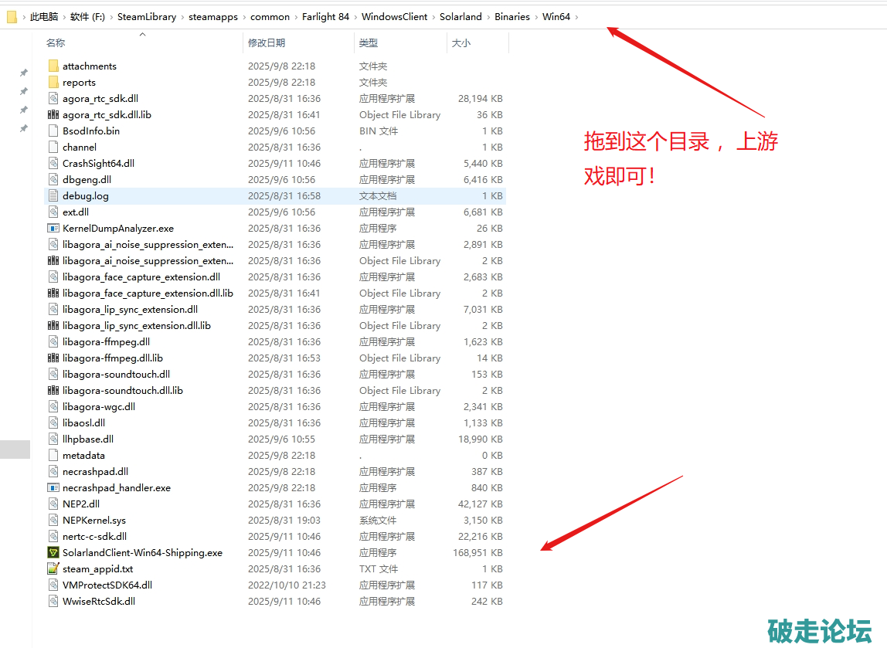
Task: Sort files by 名称 column header
Action: [x=56, y=43]
